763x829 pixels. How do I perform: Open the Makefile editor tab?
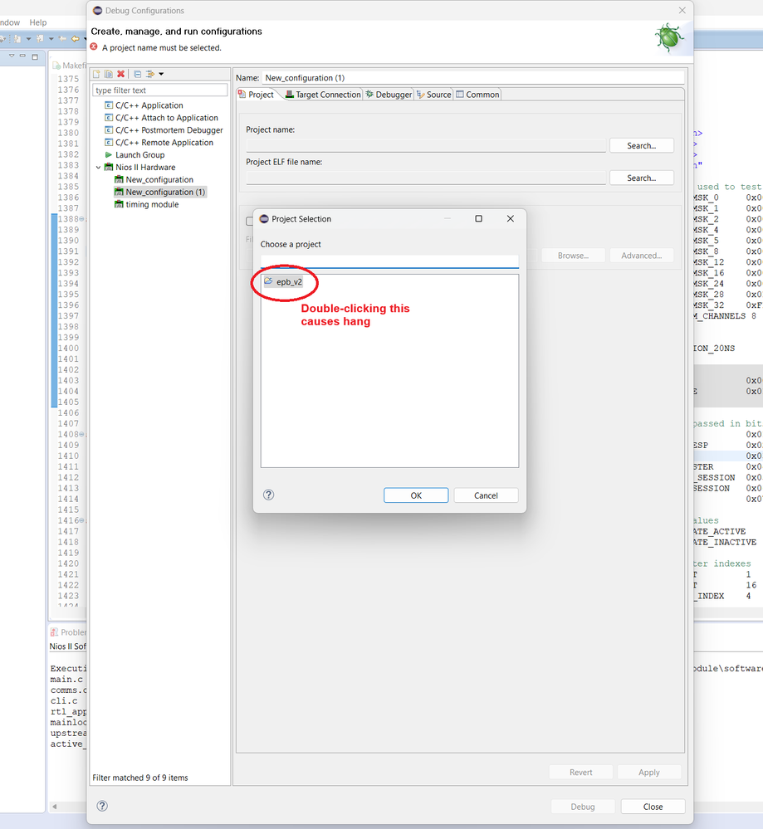pyautogui.click(x=69, y=66)
